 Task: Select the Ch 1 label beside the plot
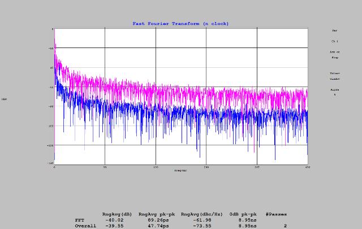tap(335, 41)
